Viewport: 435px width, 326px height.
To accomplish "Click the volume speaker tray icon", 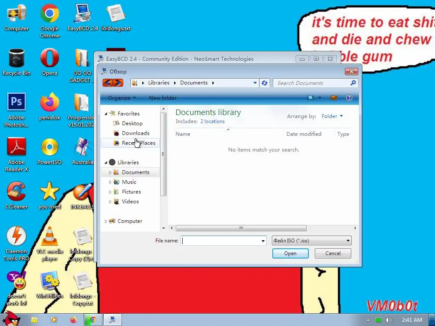I will tap(389, 320).
